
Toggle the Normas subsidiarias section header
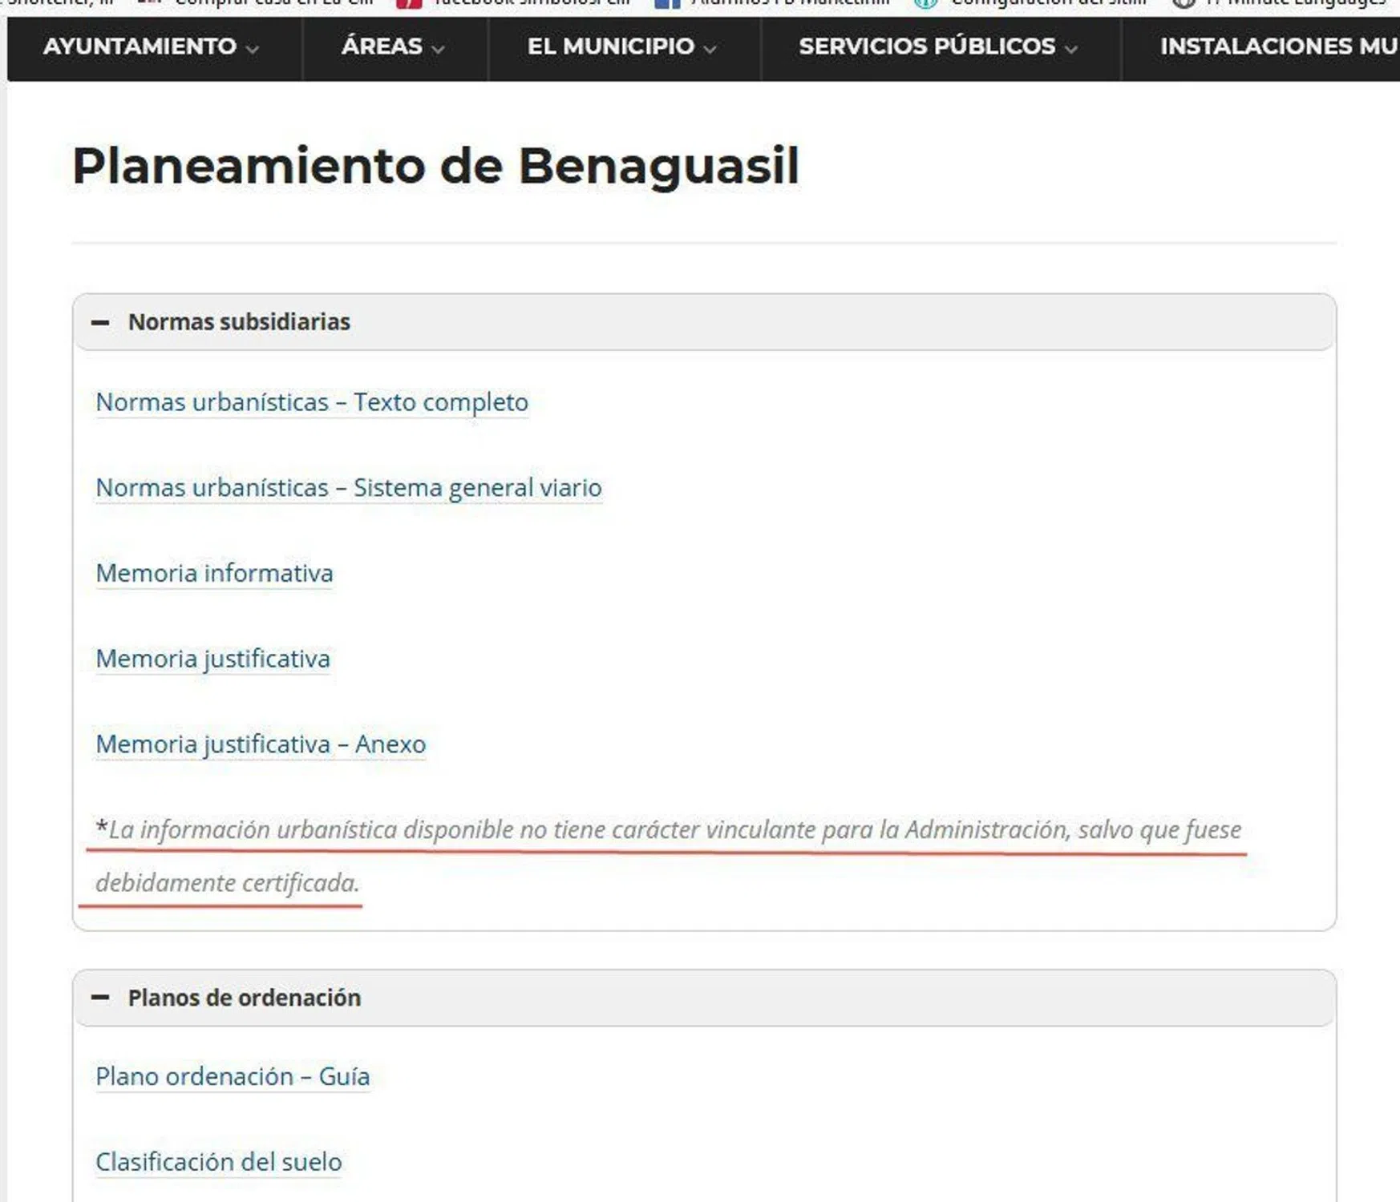click(x=239, y=322)
